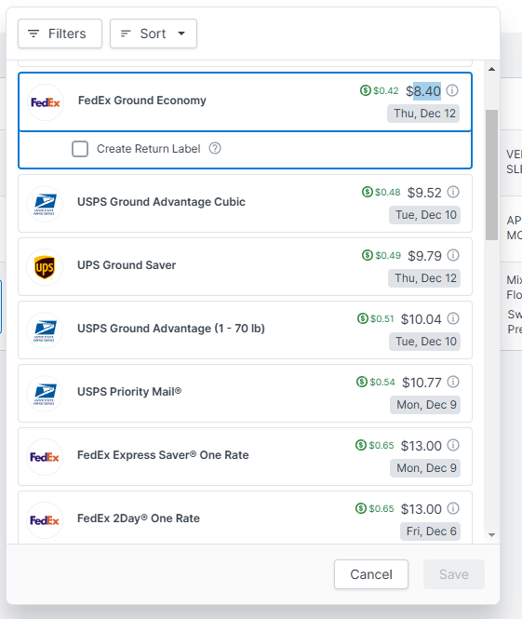The width and height of the screenshot is (522, 619).
Task: Click green savings icon for $0.42
Action: 366,90
